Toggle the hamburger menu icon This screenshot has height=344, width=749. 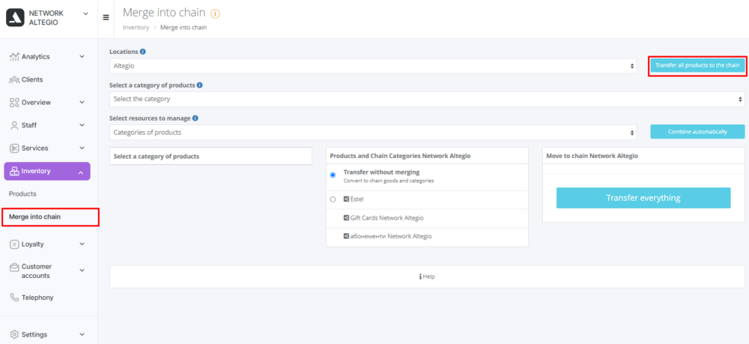(x=106, y=18)
